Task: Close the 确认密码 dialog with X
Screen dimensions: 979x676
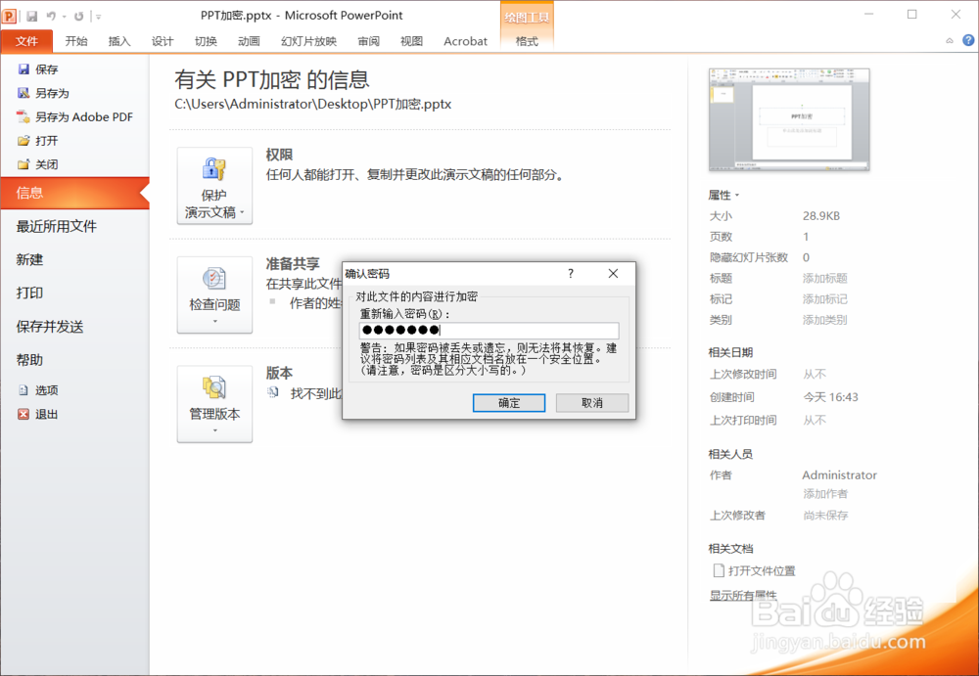Action: point(613,273)
